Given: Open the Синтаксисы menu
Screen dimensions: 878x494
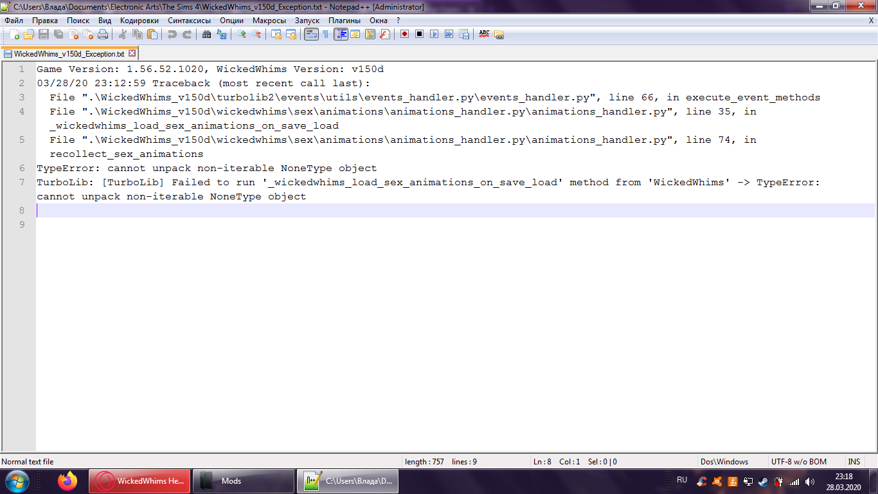Looking at the screenshot, I should 189,21.
